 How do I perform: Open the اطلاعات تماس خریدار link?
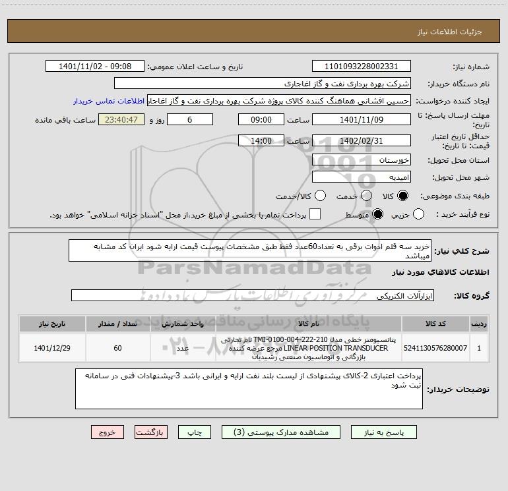click(109, 101)
